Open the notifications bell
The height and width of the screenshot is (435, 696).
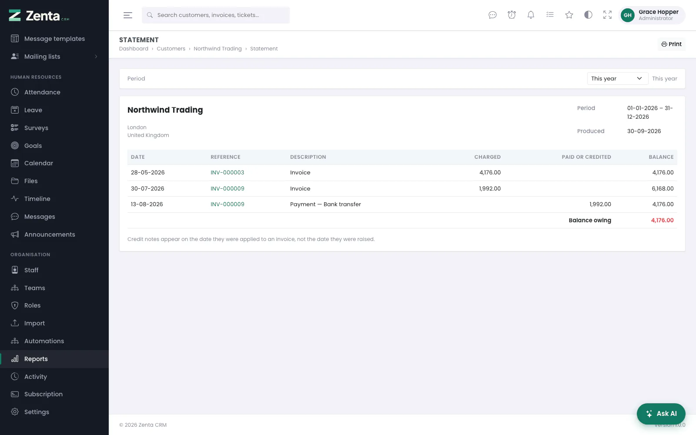[x=531, y=15]
